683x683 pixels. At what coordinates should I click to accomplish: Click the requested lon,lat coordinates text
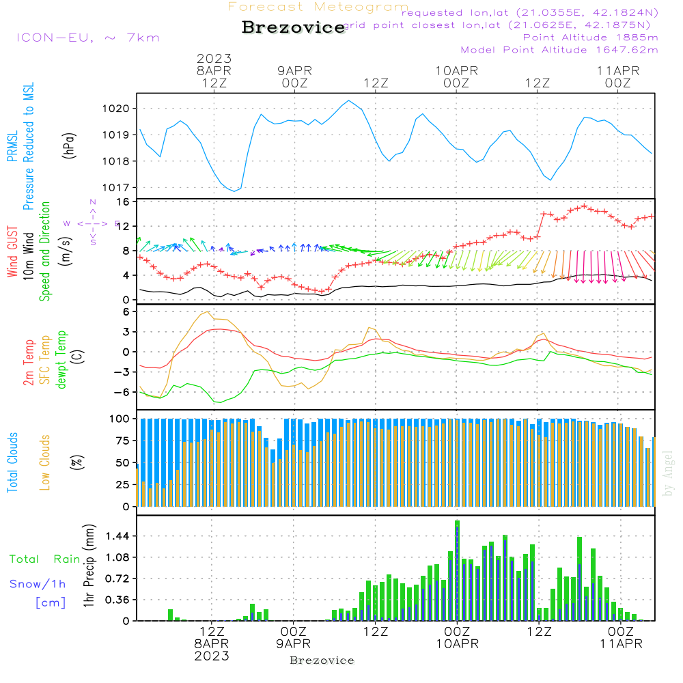[530, 12]
